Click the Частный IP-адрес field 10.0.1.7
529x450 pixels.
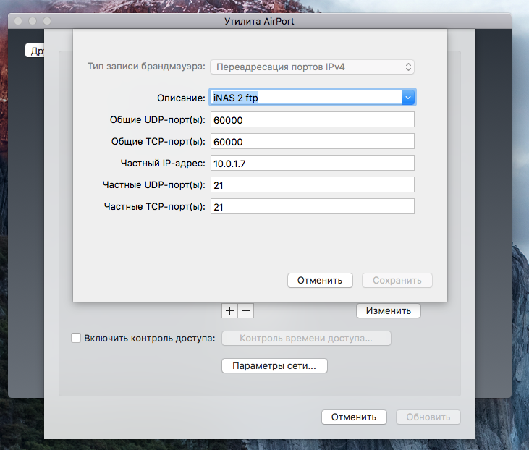313,164
